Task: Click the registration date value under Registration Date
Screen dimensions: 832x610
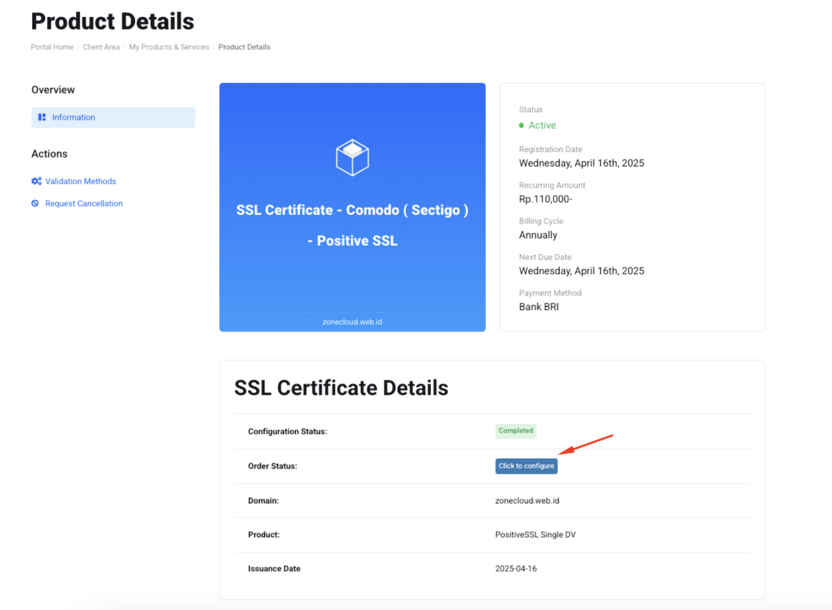Action: [x=581, y=163]
